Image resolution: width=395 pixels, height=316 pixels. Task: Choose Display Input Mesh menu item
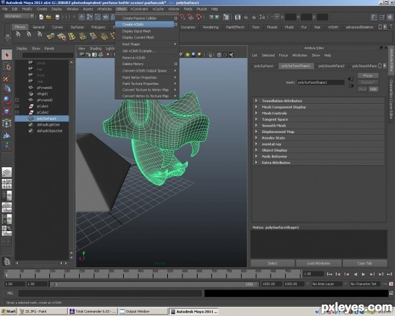147,31
